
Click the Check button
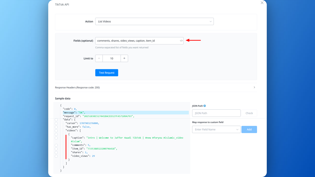[x=249, y=113]
